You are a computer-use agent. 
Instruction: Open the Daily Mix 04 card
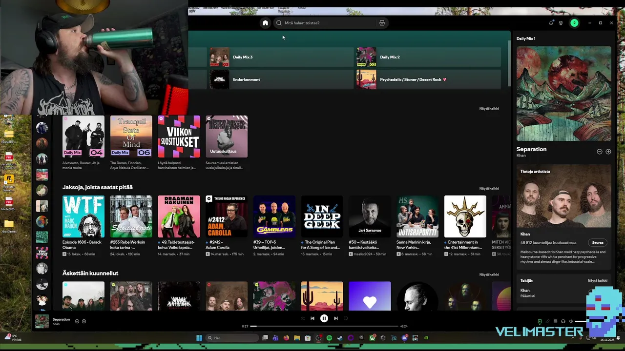83,136
